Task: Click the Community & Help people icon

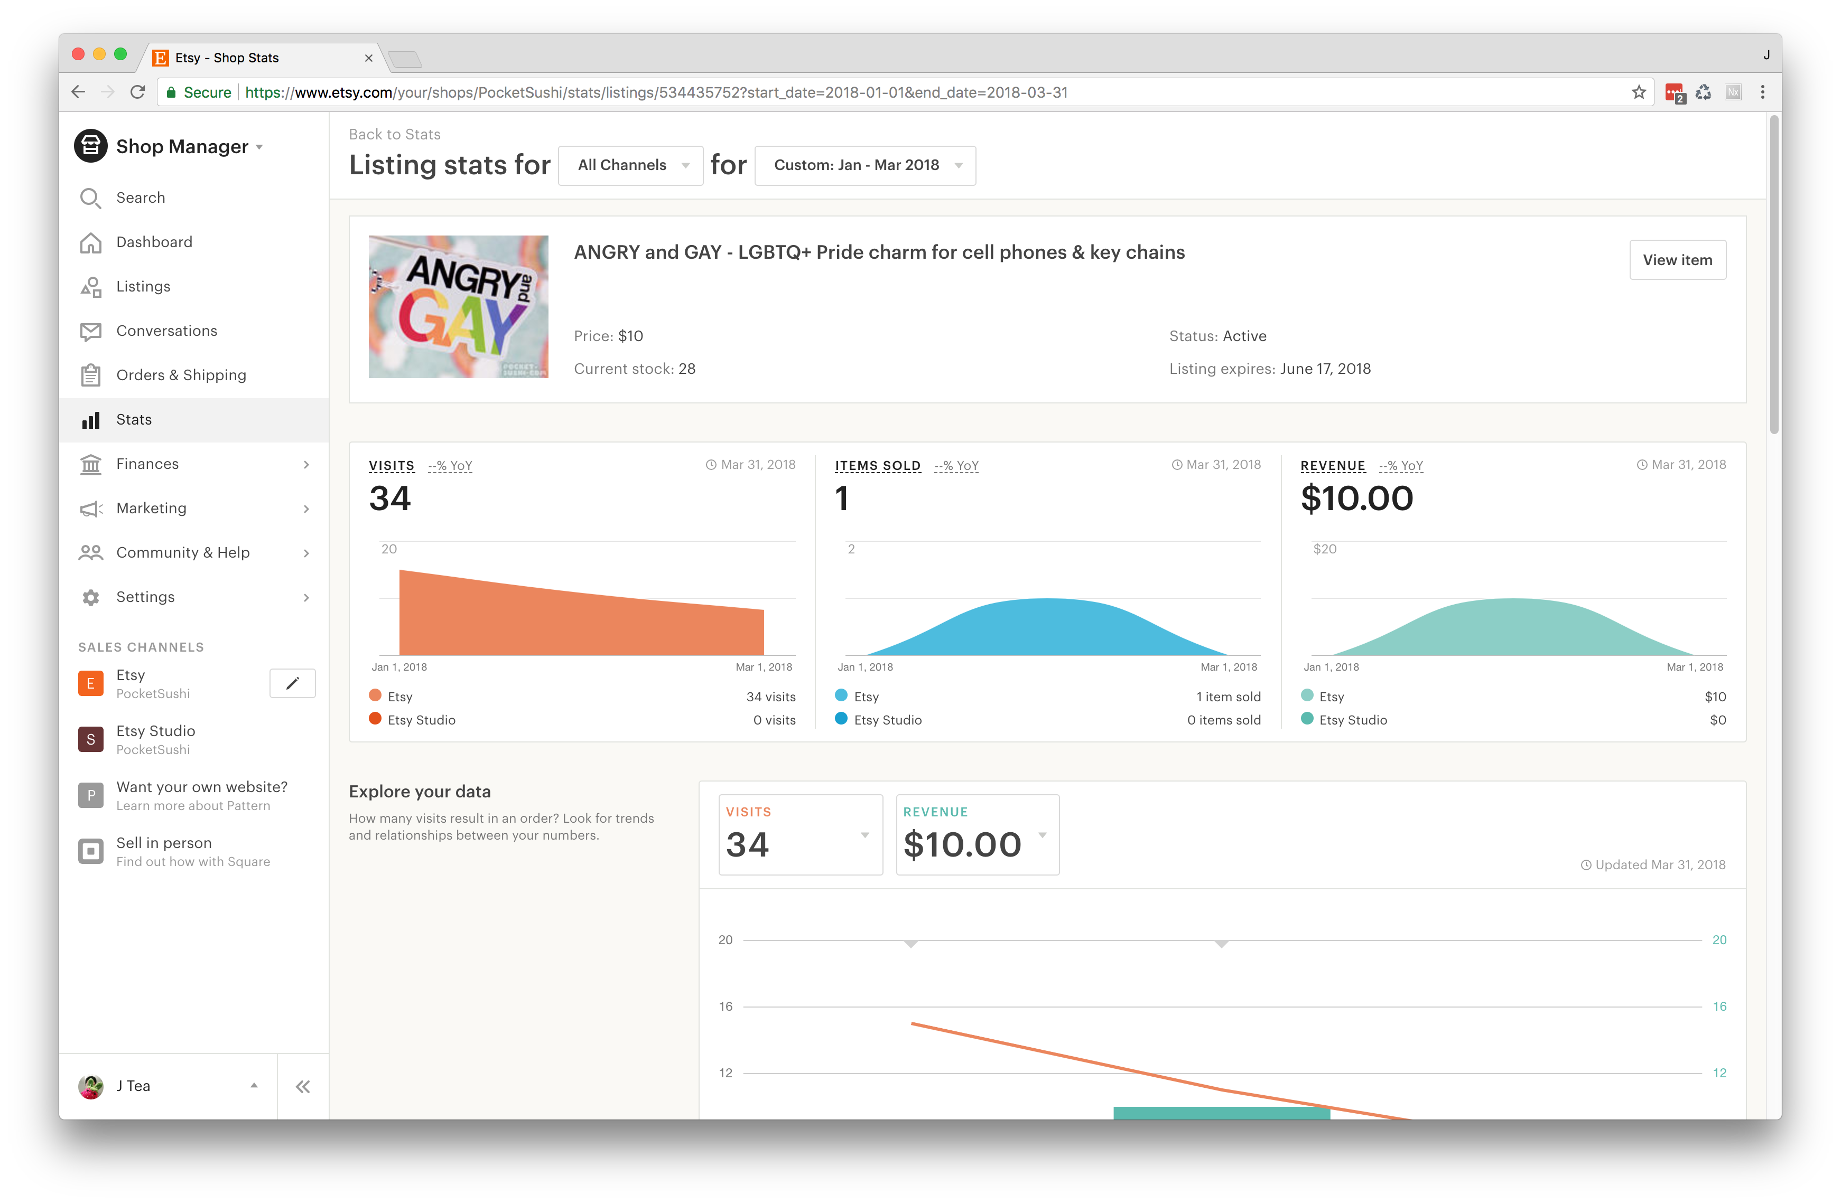Action: coord(90,552)
